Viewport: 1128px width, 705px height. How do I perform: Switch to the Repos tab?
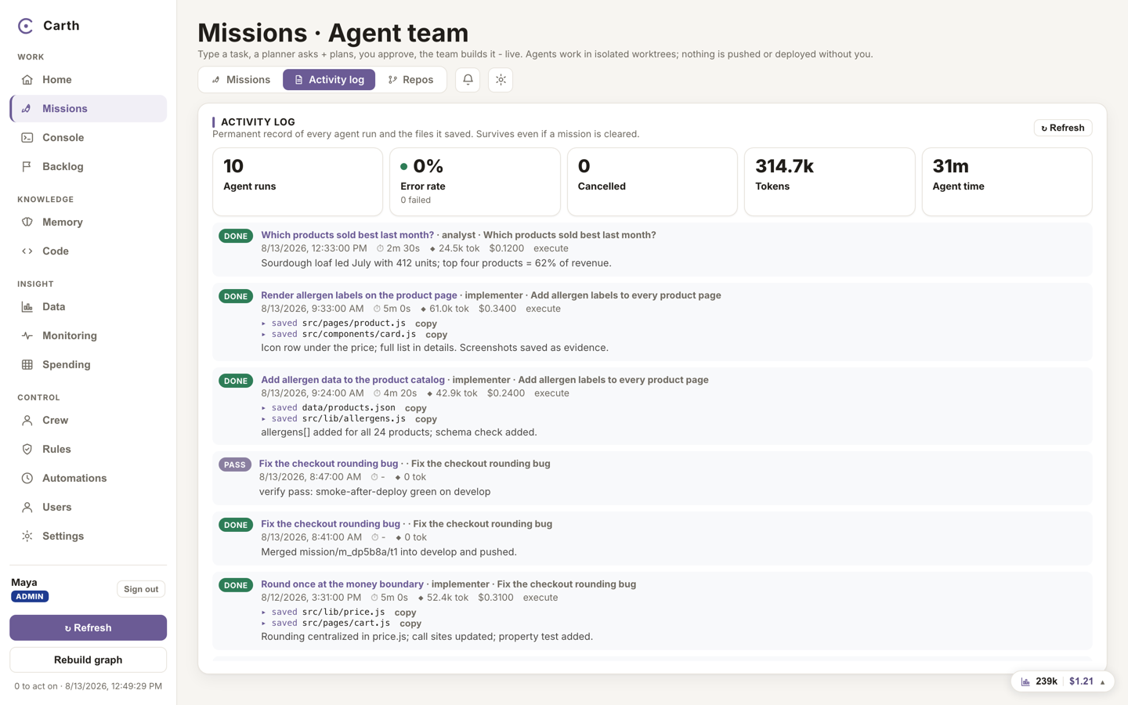[x=410, y=80]
